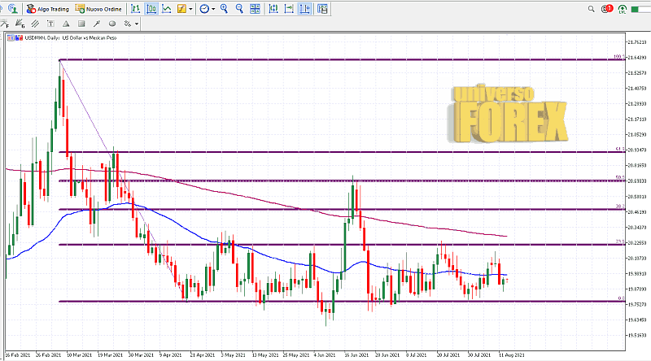Click the search magnifier icon
Screen dimensions: 651x361
(592, 8)
